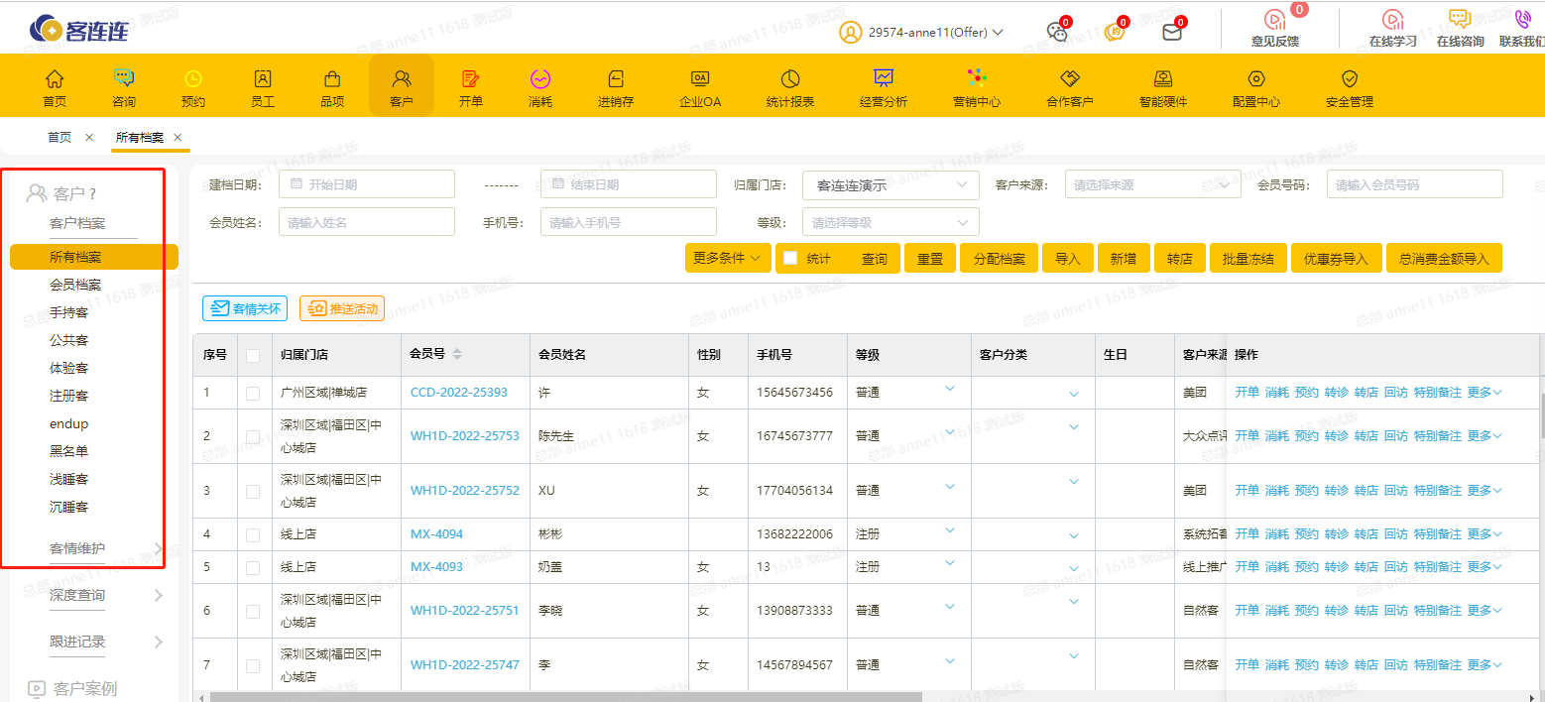Image resolution: width=1545 pixels, height=702 pixels.
Task: Open the 开单 billing icon
Action: coord(471,79)
